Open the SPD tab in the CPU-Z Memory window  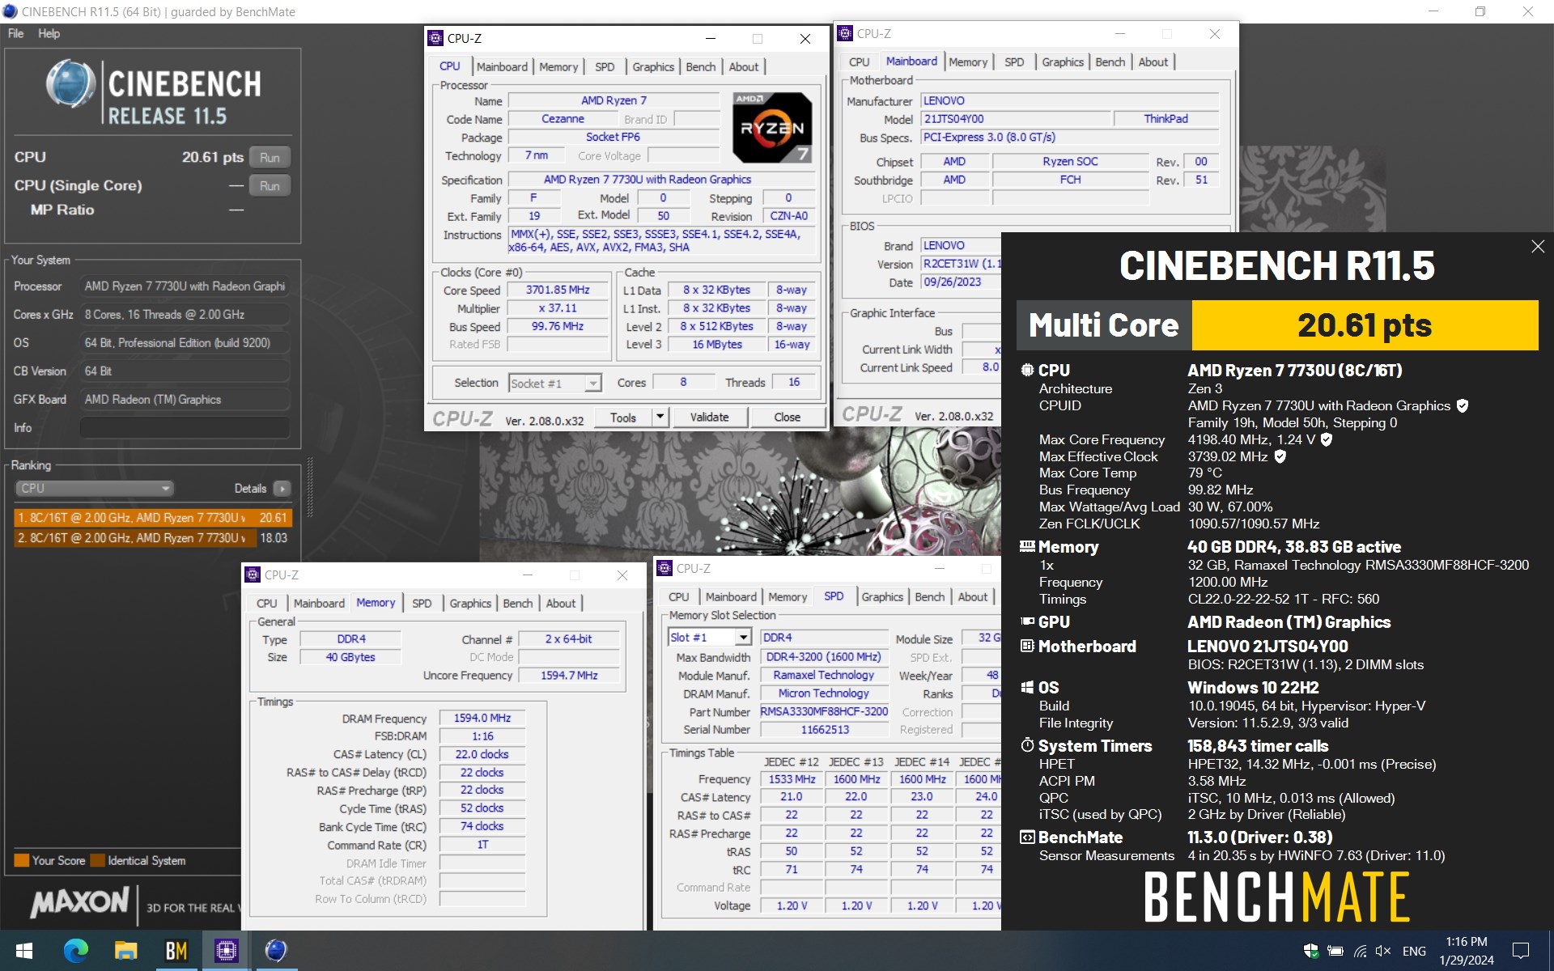point(422,604)
